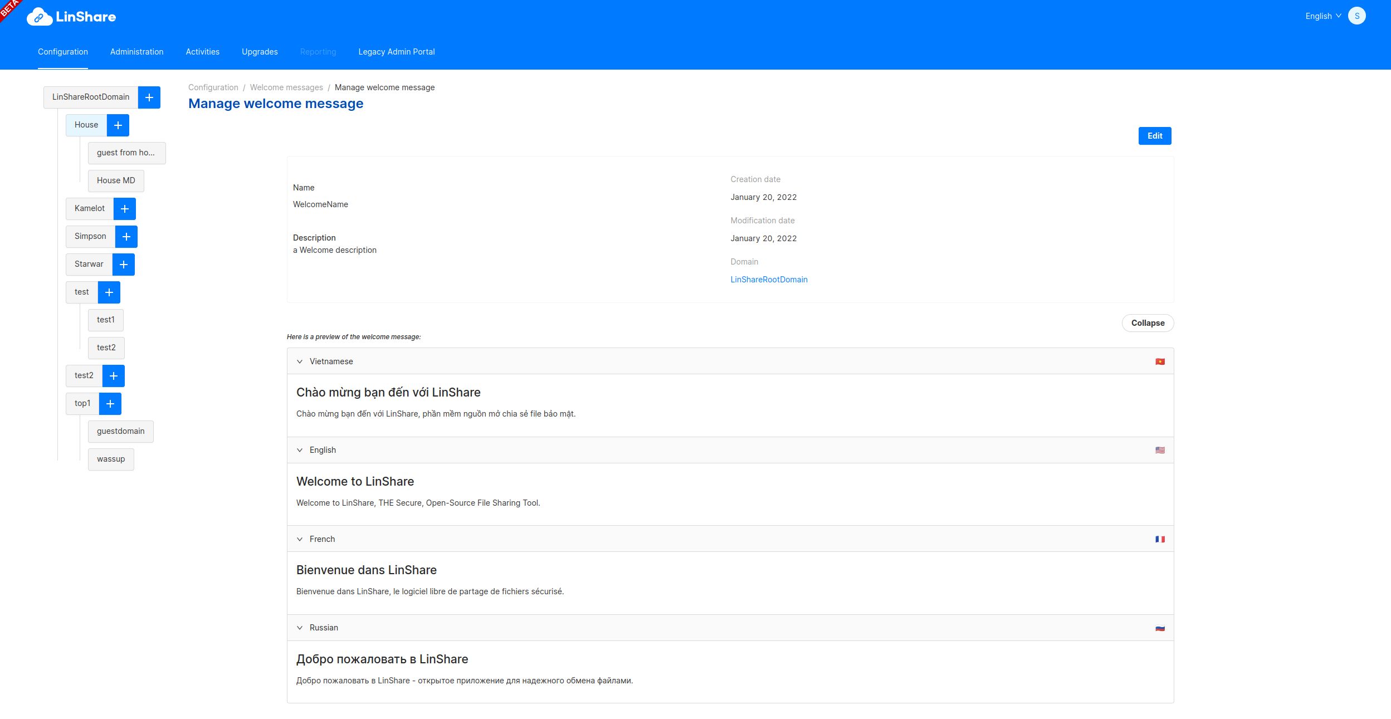Switch to the Administration tab
Screen dimensions: 1391x719
[136, 52]
